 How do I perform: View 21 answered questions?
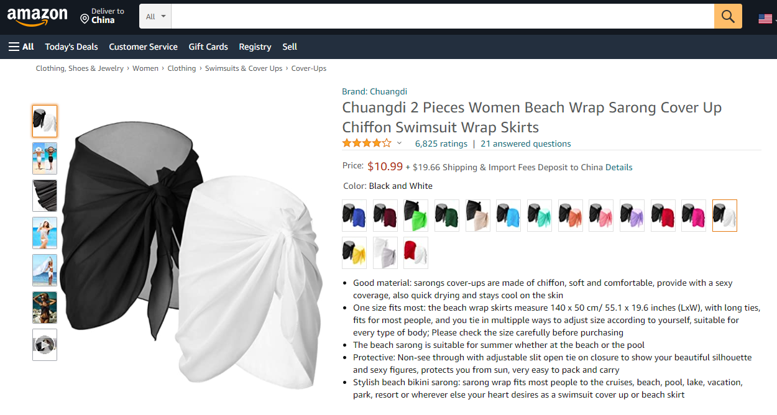(526, 144)
